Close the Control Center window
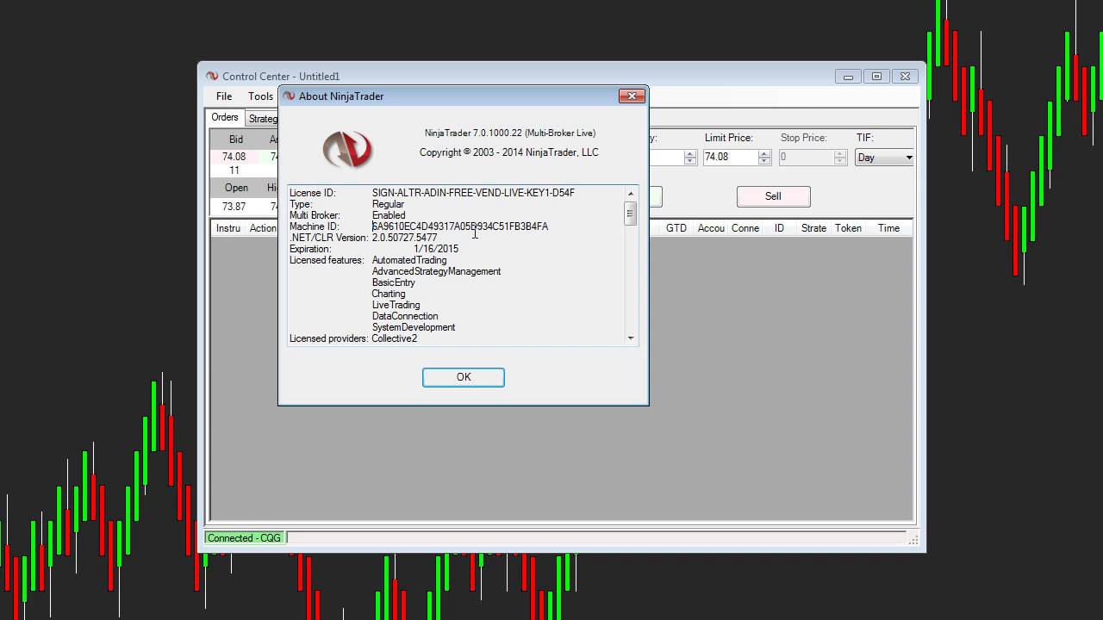This screenshot has height=620, width=1103. coord(906,77)
